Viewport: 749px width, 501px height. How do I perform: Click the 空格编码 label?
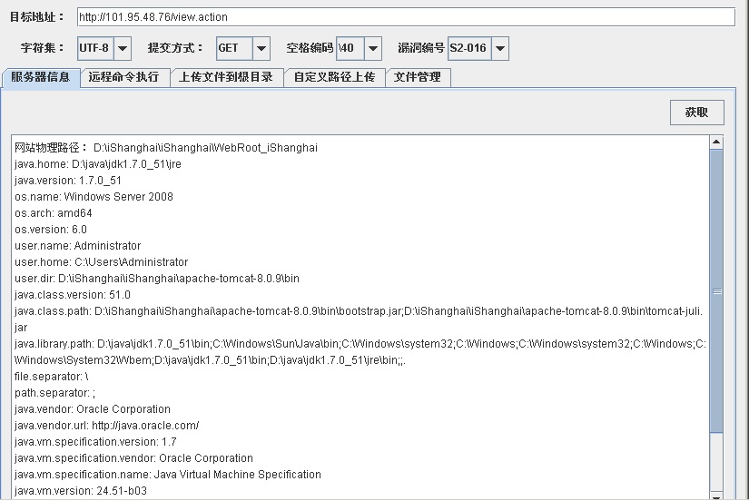[x=310, y=48]
